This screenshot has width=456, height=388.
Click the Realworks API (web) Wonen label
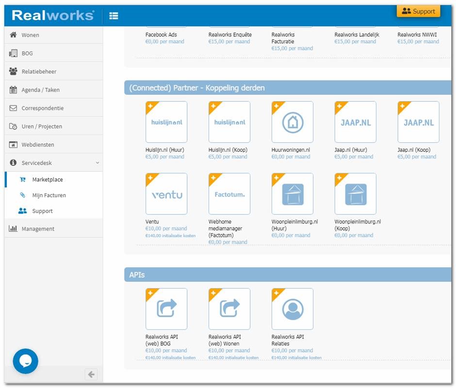225,340
